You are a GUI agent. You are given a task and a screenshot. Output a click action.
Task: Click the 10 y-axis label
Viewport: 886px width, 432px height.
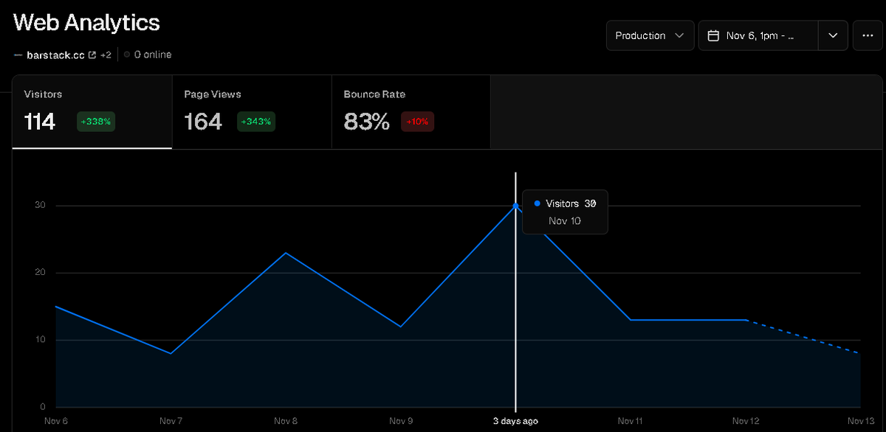[41, 340]
